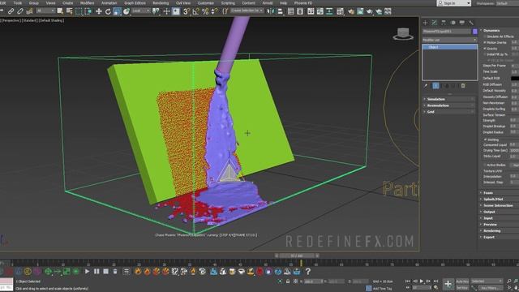
Task: Toggle Gravity checkbox
Action: click(x=485, y=49)
